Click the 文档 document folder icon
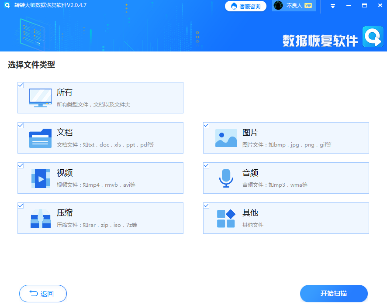The image size is (387, 308). (x=40, y=137)
